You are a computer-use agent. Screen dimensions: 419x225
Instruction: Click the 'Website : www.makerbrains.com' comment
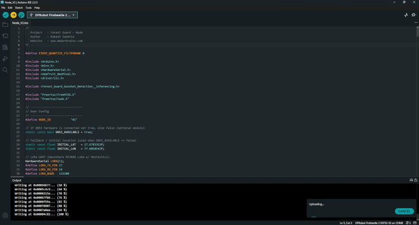(57, 41)
